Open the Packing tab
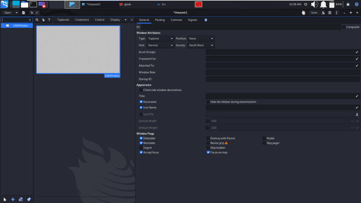361x203 pixels. [160, 20]
